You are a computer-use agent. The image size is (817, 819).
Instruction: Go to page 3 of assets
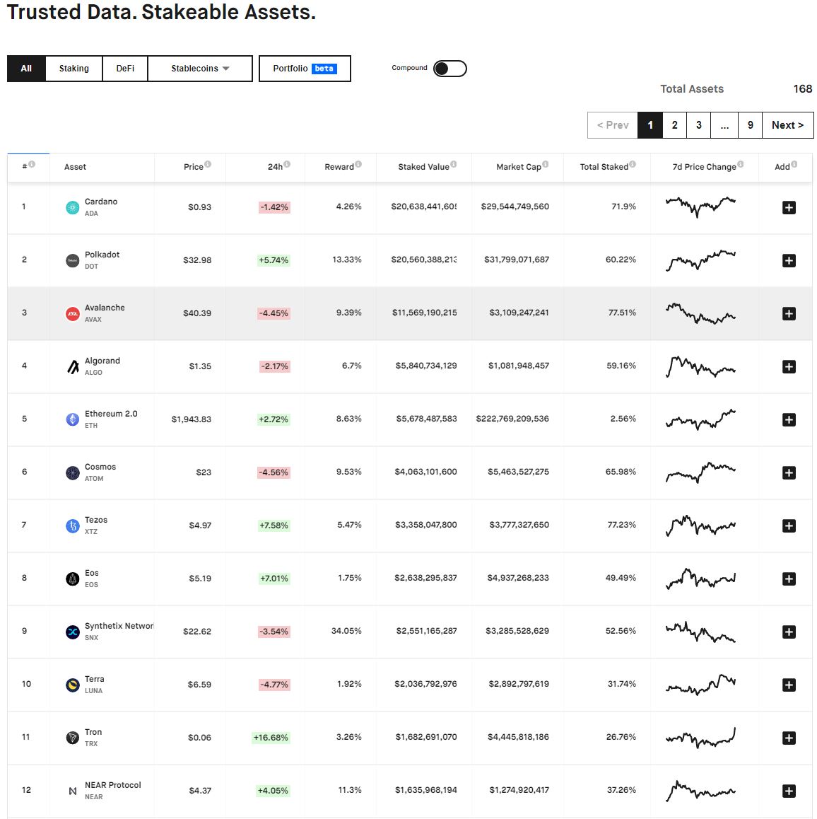coord(698,125)
